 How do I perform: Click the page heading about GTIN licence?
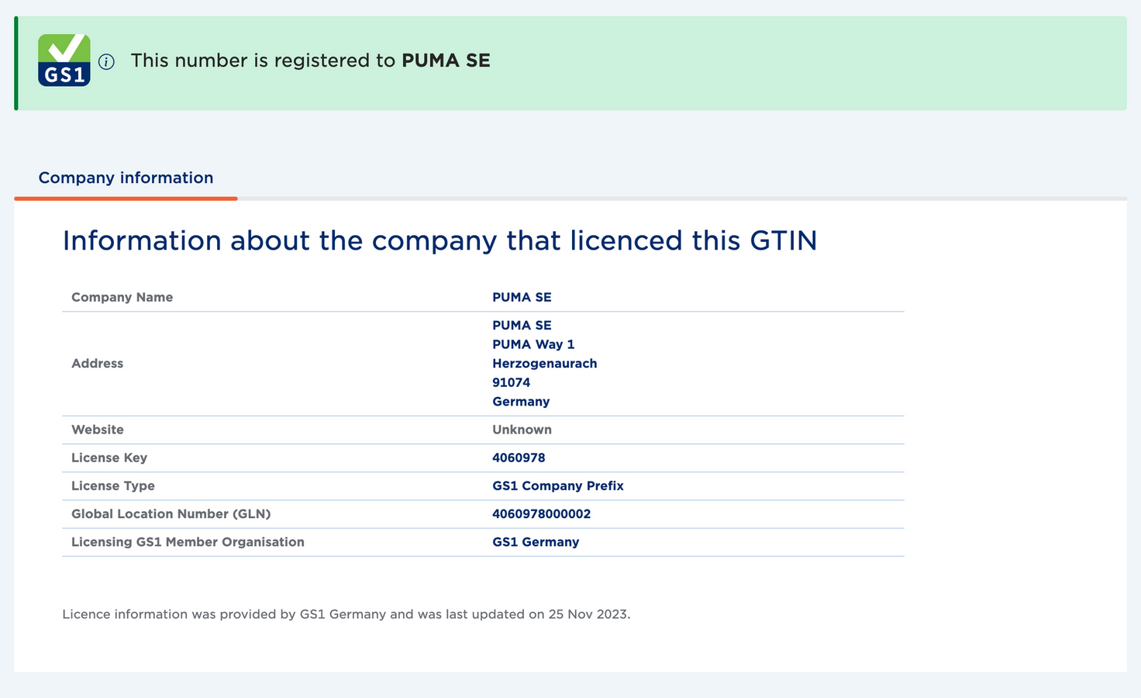click(440, 240)
